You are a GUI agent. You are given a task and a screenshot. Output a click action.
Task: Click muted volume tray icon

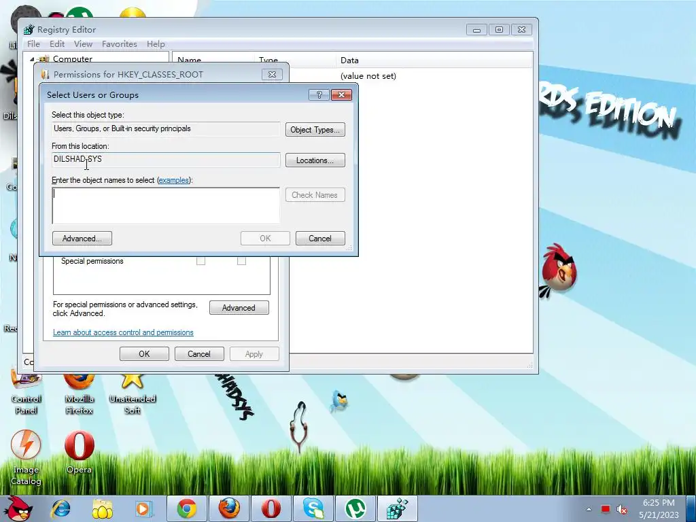pos(623,510)
